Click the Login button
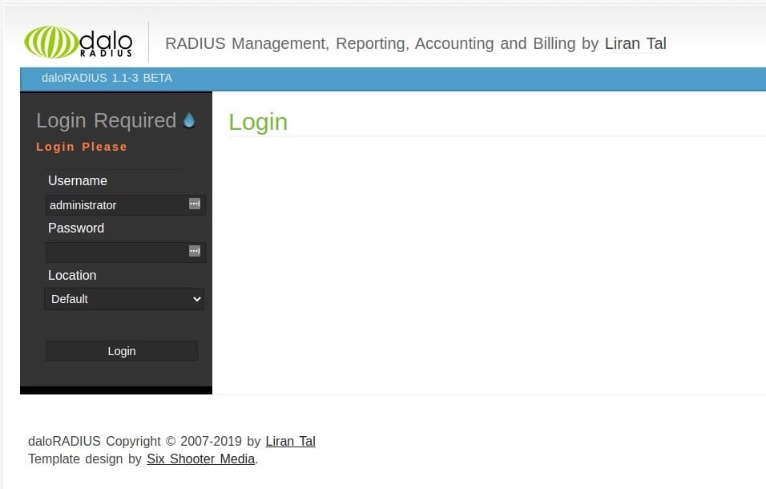Screen dimensions: 766x489 pyautogui.click(x=122, y=351)
